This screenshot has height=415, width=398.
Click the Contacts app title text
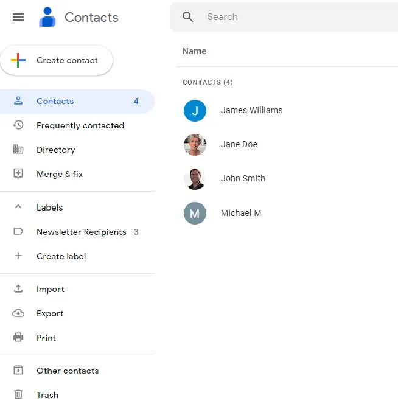[91, 18]
